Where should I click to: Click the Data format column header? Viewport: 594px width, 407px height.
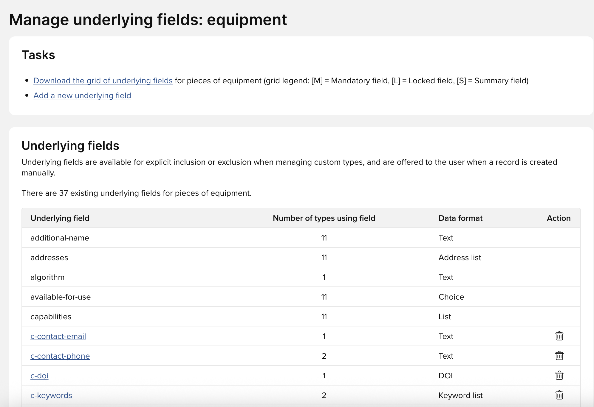(x=460, y=218)
